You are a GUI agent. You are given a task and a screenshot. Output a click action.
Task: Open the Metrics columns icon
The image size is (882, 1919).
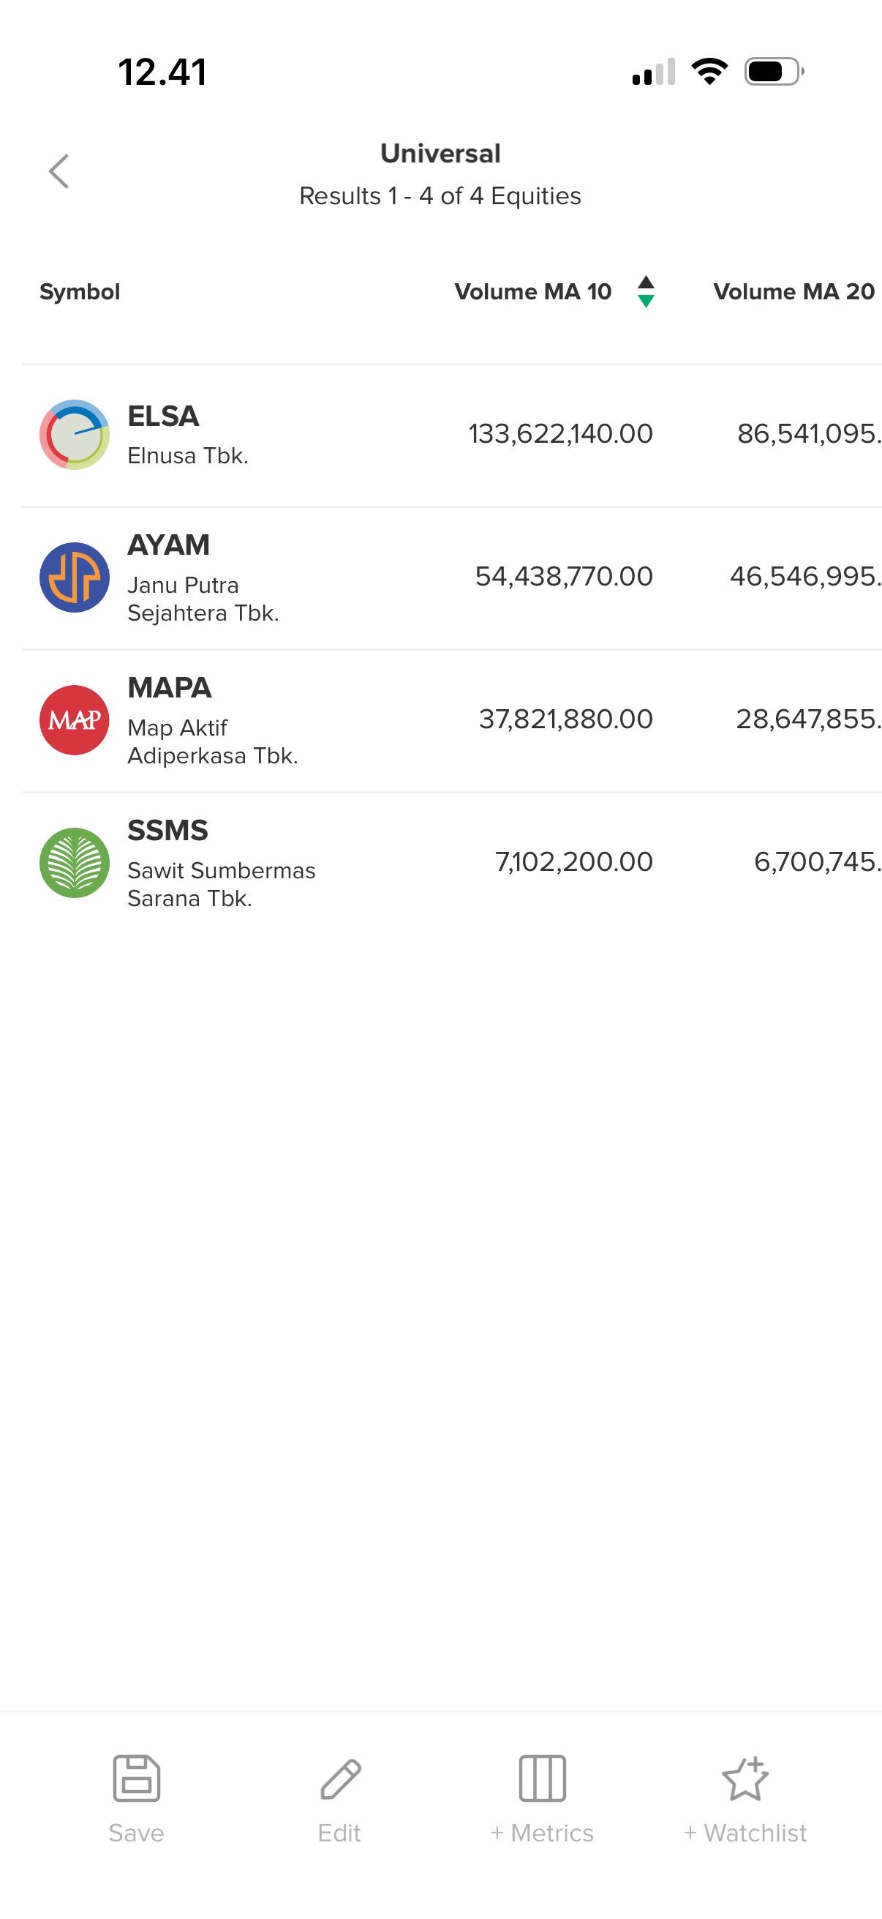pos(542,1778)
